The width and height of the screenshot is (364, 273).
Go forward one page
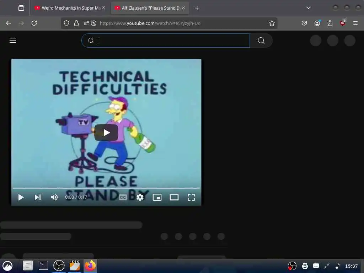[x=21, y=23]
